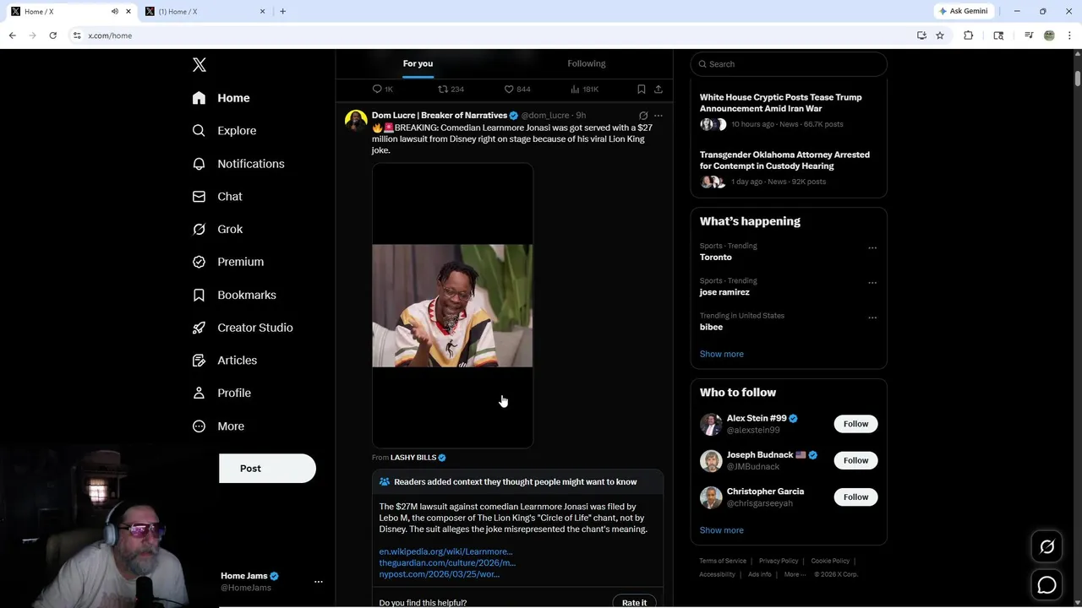Screen dimensions: 1082x608
Task: Follow Joseph Budnack
Action: click(855, 460)
